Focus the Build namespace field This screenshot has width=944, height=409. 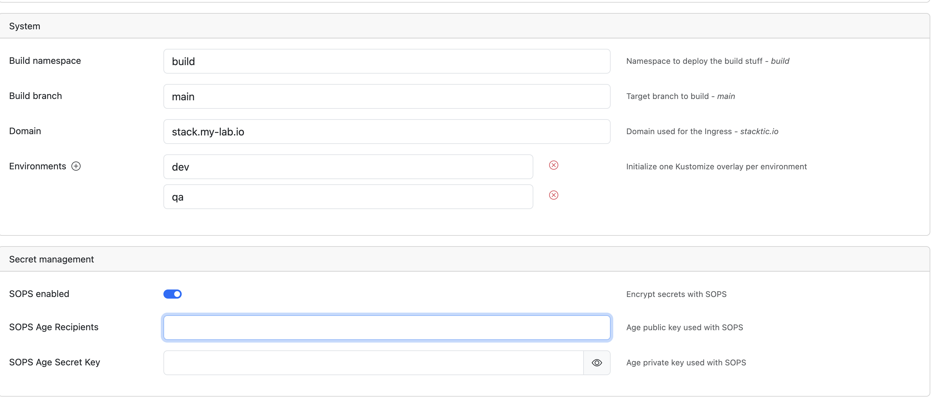[x=387, y=62]
